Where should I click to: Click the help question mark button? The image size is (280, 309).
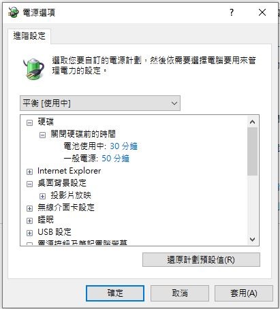pyautogui.click(x=232, y=12)
